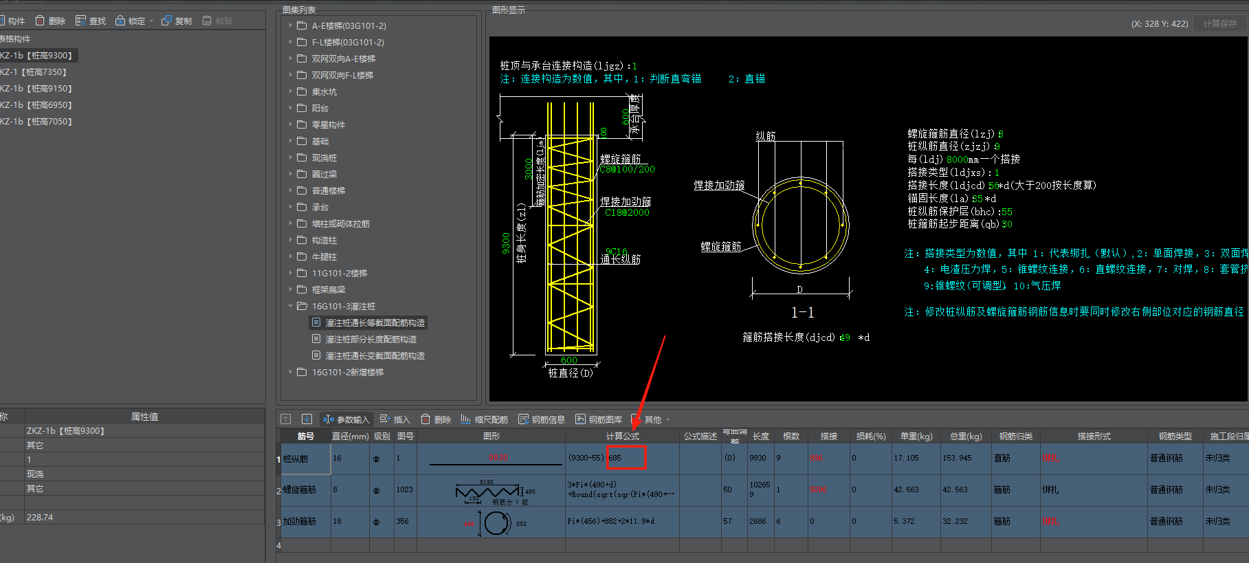Image resolution: width=1249 pixels, height=563 pixels.
Task: Select 11G101-2楼梯 in atlas list
Action: [340, 273]
